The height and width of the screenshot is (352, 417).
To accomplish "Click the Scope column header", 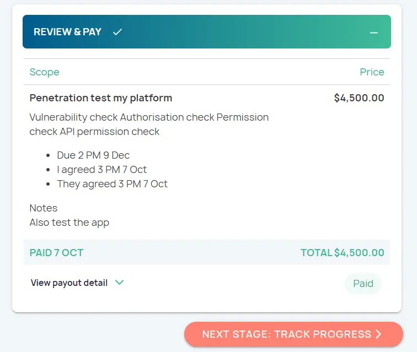I will tap(44, 72).
